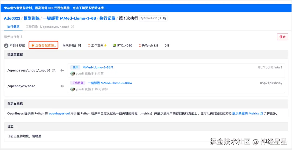Screen dimensions: 292x150
Task: Click the 工作目录 purple tag
Action: (x=78, y=83)
